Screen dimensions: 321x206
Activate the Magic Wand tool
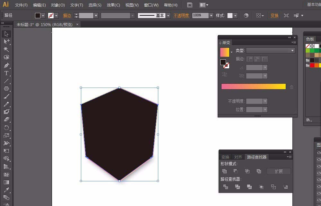coord(6,49)
